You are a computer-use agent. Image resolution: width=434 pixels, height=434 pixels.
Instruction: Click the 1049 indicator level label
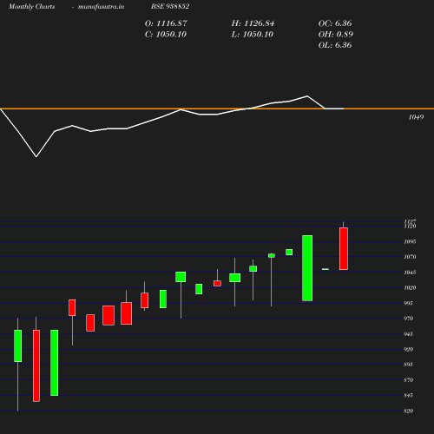pos(416,117)
